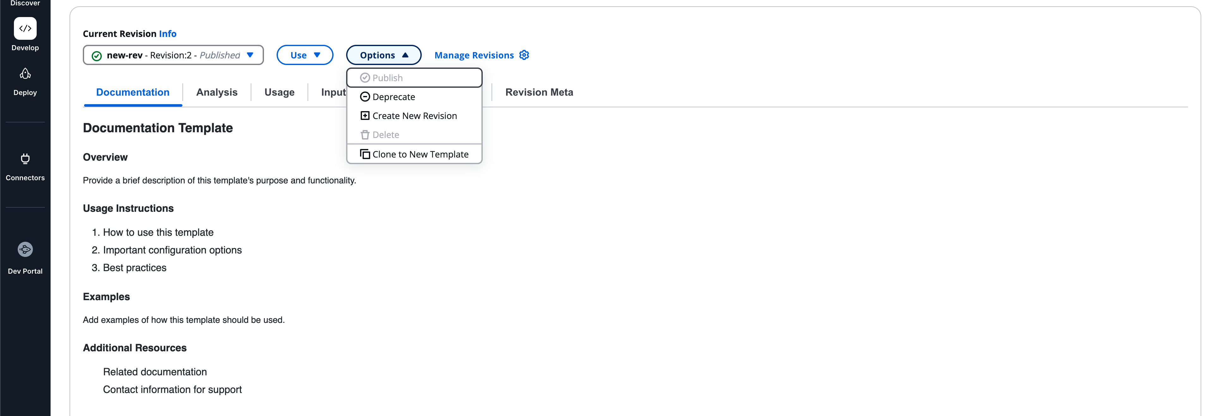This screenshot has width=1212, height=416.
Task: Expand the Use dropdown
Action: coord(305,55)
